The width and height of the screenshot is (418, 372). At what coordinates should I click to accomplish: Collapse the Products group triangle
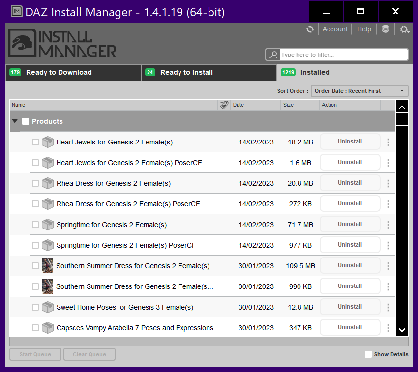[15, 121]
